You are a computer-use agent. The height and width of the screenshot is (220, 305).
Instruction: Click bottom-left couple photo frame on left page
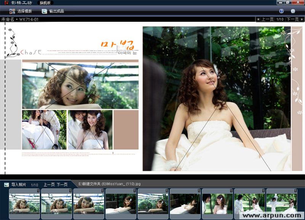(44, 130)
